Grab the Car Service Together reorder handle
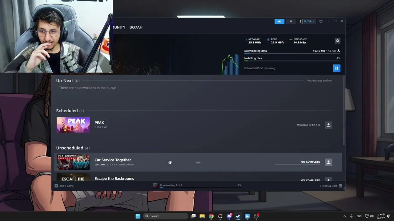The height and width of the screenshot is (221, 394). pyautogui.click(x=198, y=162)
